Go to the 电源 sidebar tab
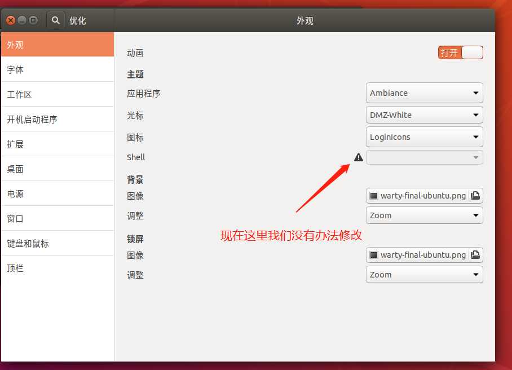The image size is (512, 370). 58,193
